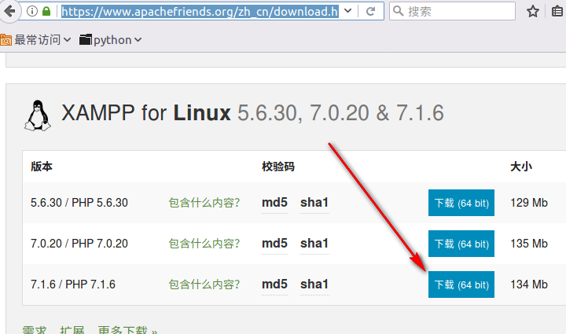
Task: Click the 135 Mb size value
Action: 529,244
